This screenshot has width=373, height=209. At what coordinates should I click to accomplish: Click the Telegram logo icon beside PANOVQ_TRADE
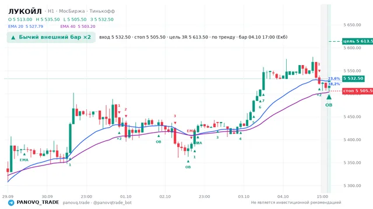click(11, 203)
